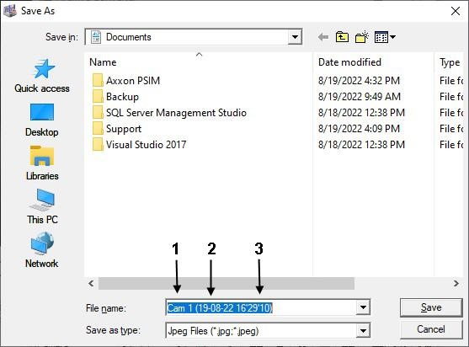This screenshot has height=347, width=469.
Task: Click the Save button
Action: [x=431, y=307]
